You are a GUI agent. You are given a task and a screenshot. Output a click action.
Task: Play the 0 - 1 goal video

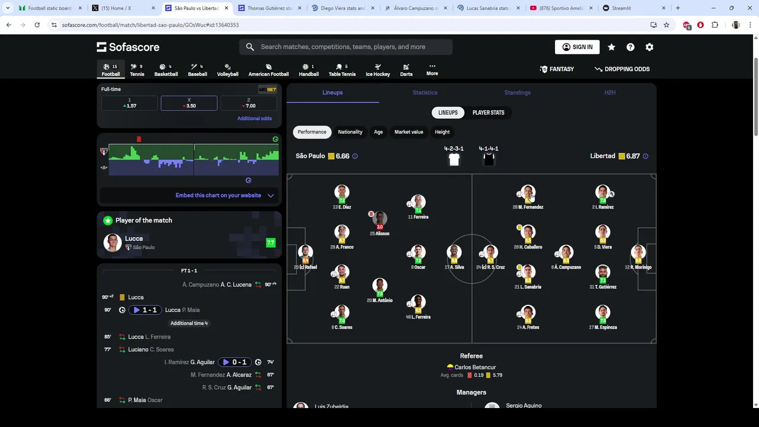[x=234, y=362]
